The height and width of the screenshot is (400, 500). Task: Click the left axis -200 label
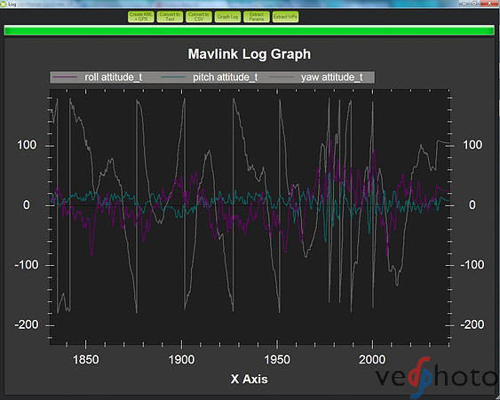27,324
